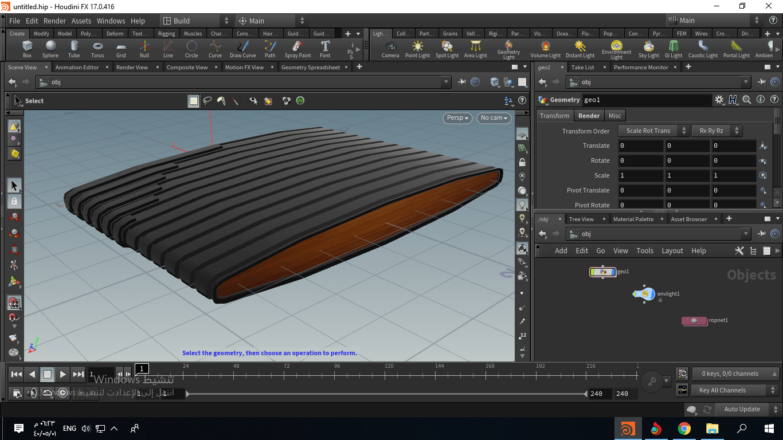Toggle the viewport lock icon
The height and width of the screenshot is (440, 783).
522,162
